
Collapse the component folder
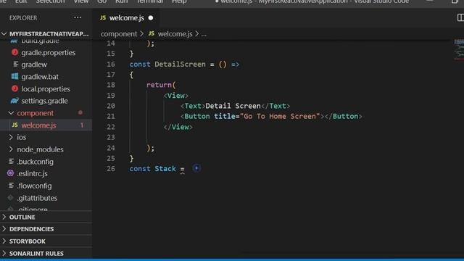tap(12, 113)
